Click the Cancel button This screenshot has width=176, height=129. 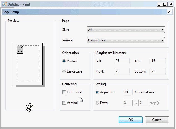click(157, 120)
